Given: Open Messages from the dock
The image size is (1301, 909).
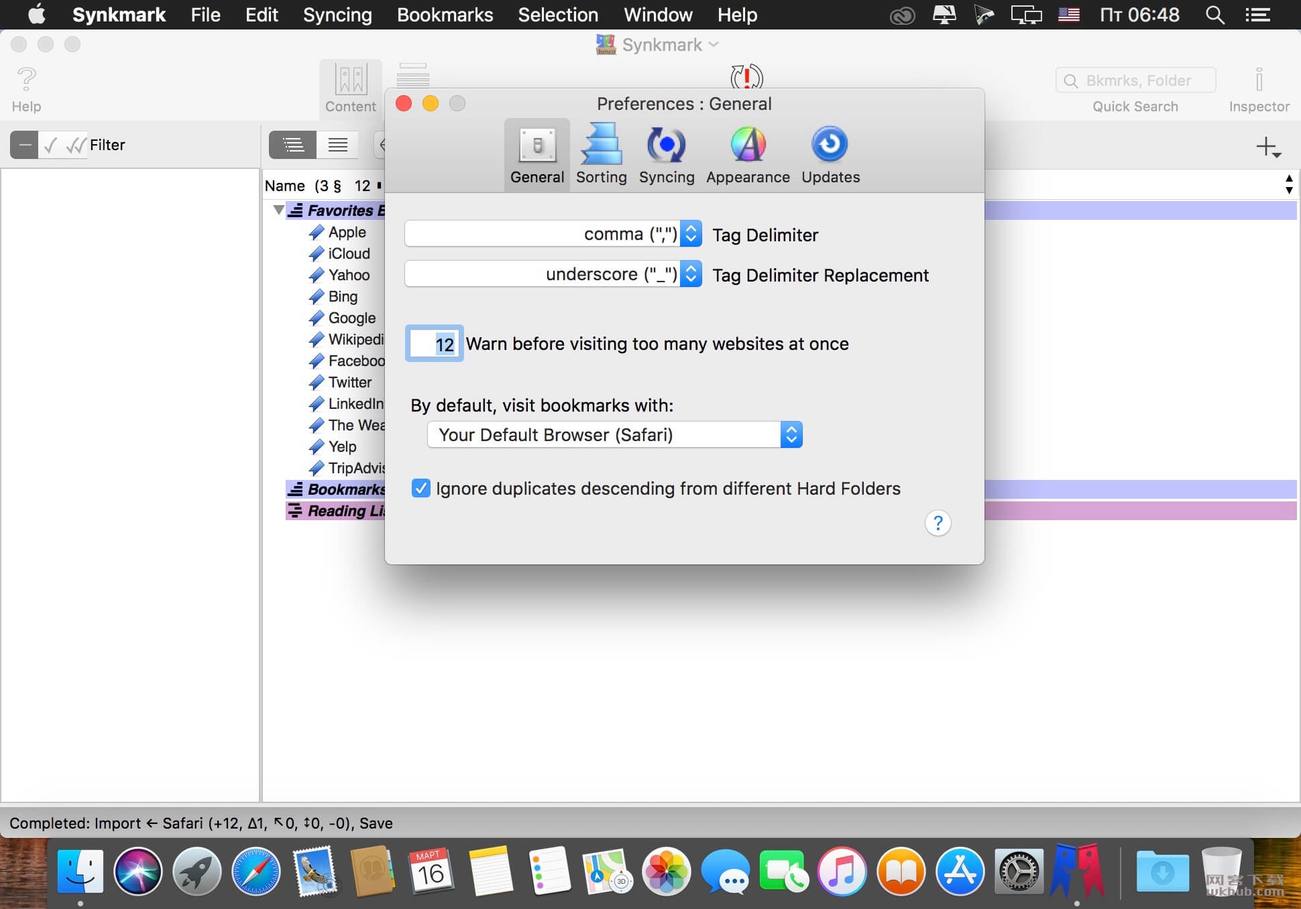Looking at the screenshot, I should click(725, 871).
